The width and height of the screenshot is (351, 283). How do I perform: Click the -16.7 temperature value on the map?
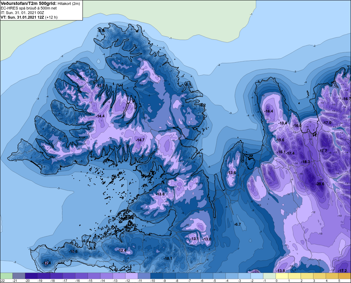(x=347, y=99)
